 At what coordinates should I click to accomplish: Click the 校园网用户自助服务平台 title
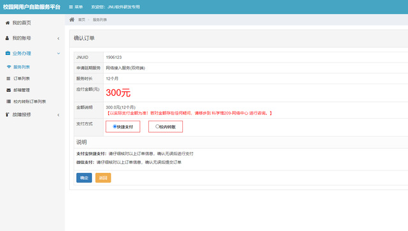[31, 7]
